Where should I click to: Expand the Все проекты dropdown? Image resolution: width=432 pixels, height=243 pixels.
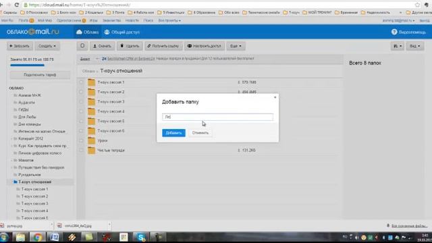pyautogui.click(x=169, y=20)
